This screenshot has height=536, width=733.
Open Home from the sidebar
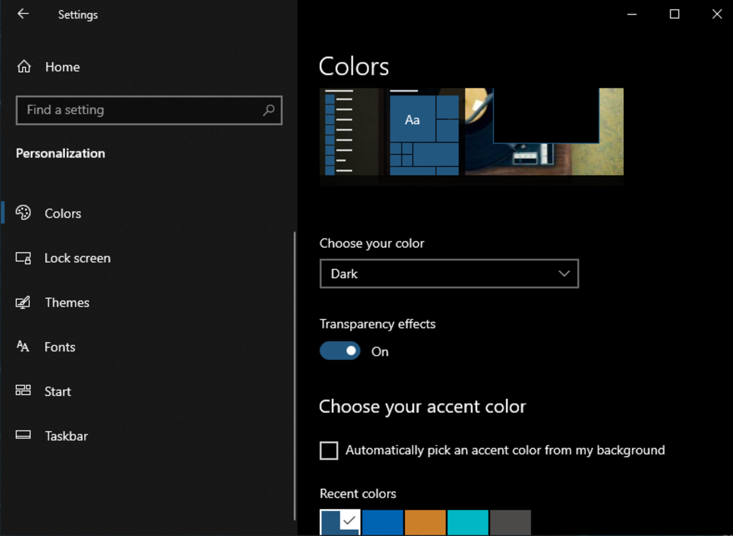(62, 67)
